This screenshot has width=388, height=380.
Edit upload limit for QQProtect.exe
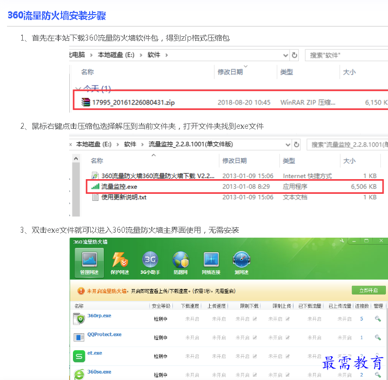287,337
